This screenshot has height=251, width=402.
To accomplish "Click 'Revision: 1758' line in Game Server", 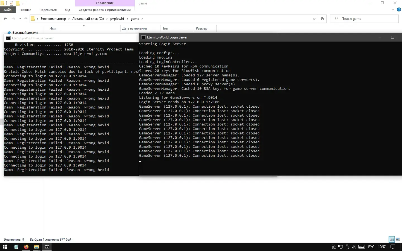I will [44, 45].
